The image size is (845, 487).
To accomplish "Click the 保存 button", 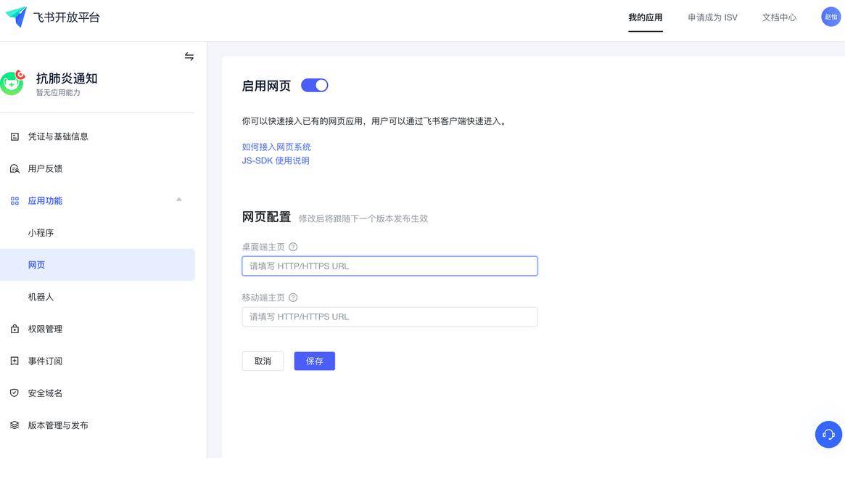I will (x=314, y=361).
